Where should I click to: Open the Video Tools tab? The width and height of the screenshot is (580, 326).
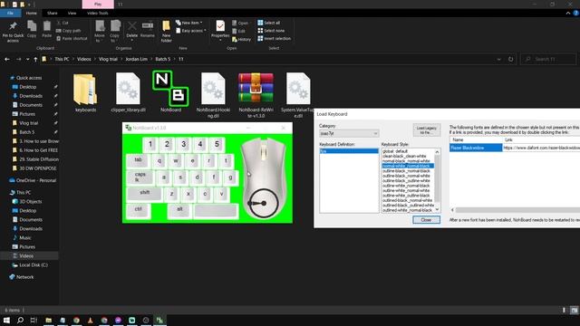pos(98,13)
